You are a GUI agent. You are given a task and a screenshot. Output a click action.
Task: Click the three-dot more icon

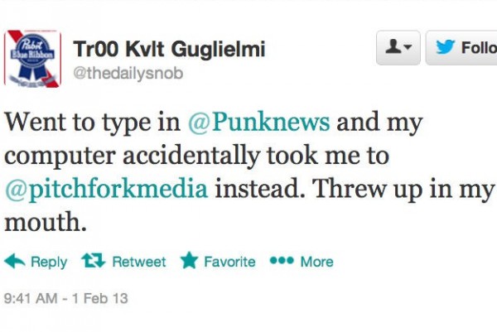coord(281,262)
